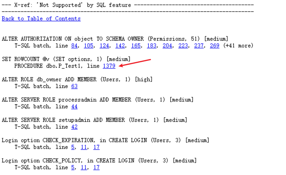The image size is (286, 175).
Task: Open line 5 link under CHECK_POLICY
Action: (x=73, y=167)
